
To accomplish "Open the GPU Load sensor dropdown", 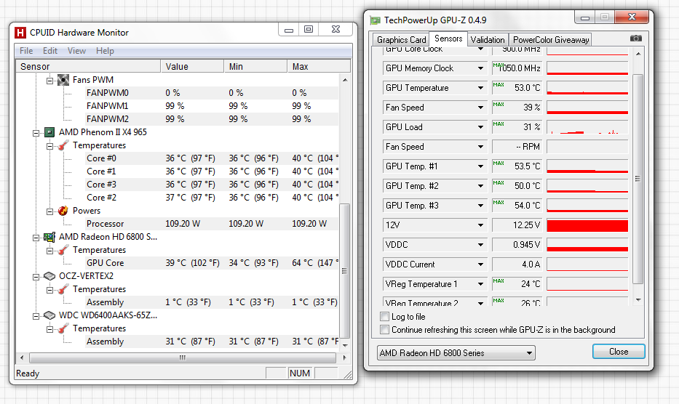I will (x=480, y=127).
